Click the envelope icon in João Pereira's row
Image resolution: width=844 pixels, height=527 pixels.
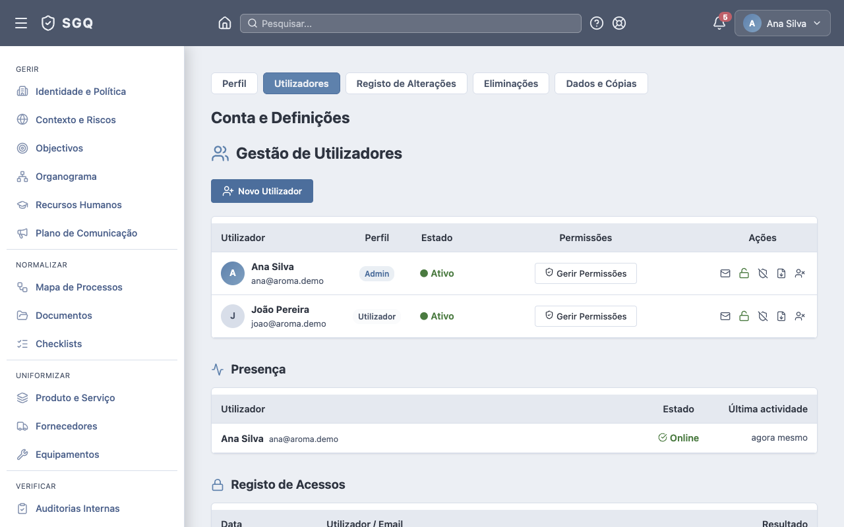(x=725, y=316)
